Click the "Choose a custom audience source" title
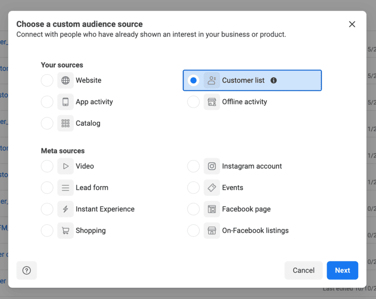Screen dimensions: 376x299 point(79,24)
